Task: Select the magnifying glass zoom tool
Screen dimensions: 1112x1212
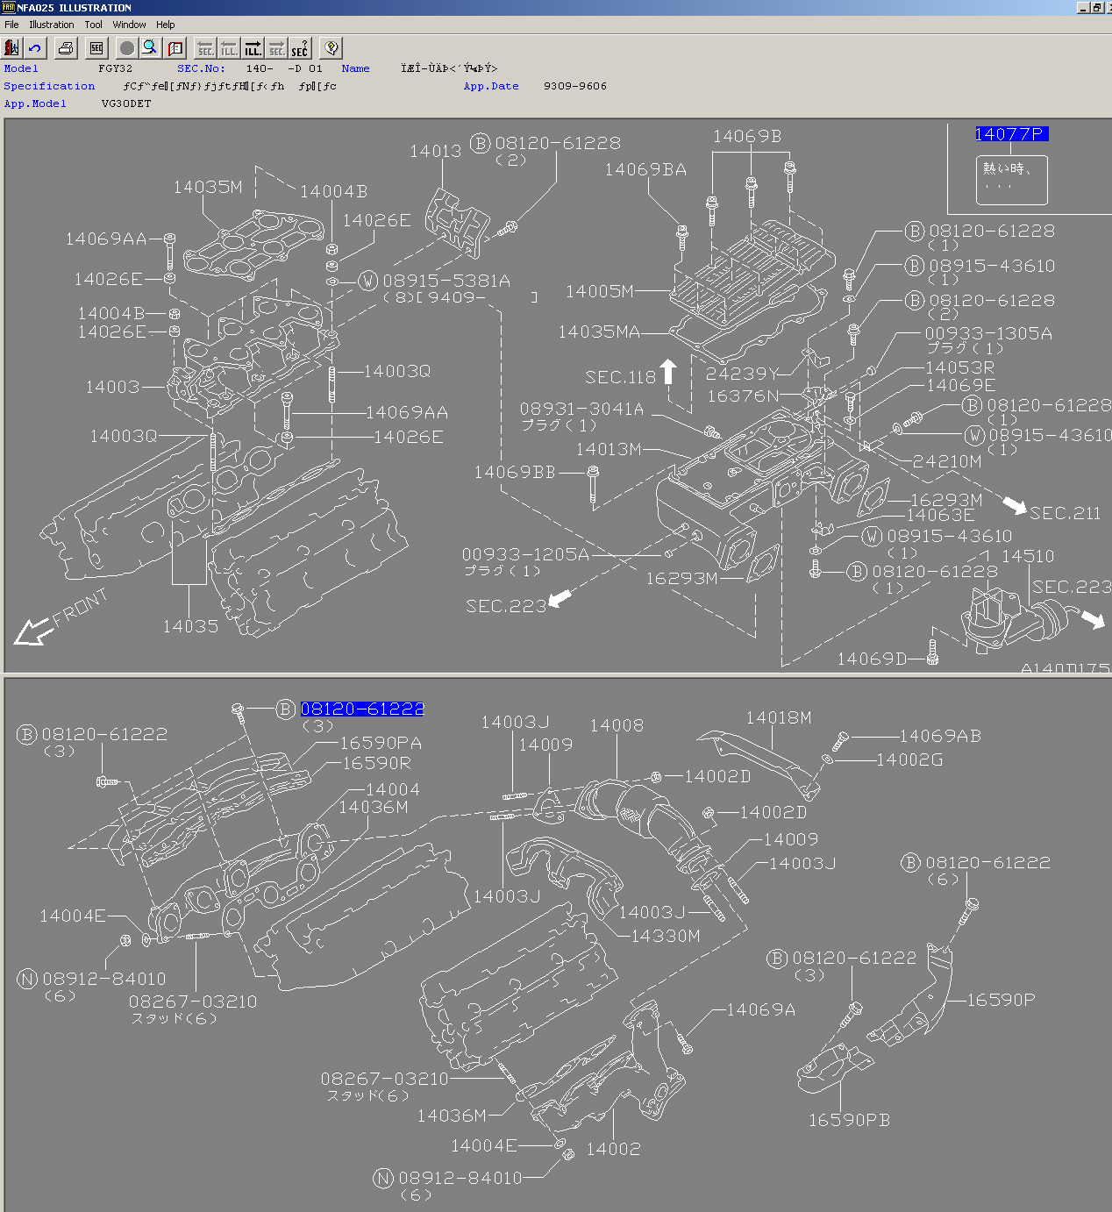Action: (151, 48)
